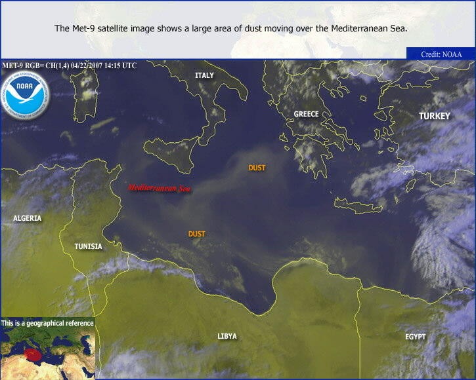Click the LIBYA country label
Image resolution: width=476 pixels, height=380 pixels.
[227, 336]
